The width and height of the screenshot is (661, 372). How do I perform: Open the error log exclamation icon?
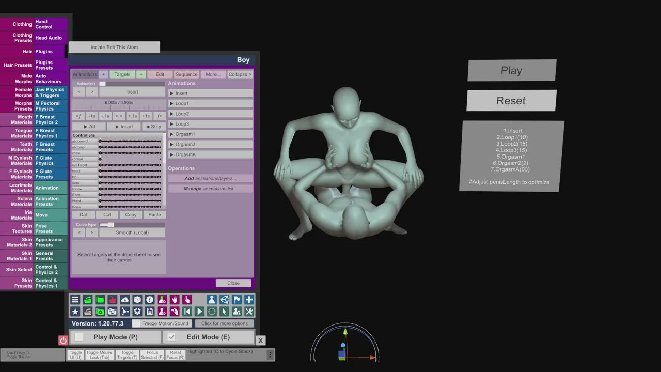[149, 300]
